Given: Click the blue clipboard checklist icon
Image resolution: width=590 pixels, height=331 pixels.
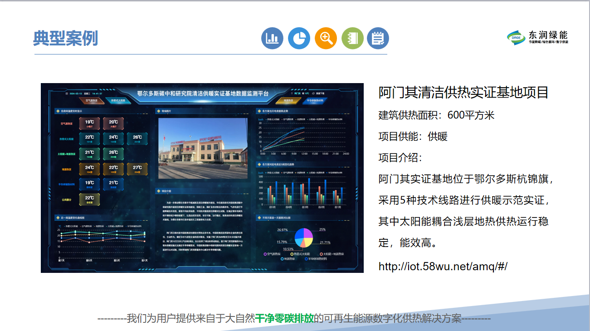Looking at the screenshot, I should click(x=378, y=38).
